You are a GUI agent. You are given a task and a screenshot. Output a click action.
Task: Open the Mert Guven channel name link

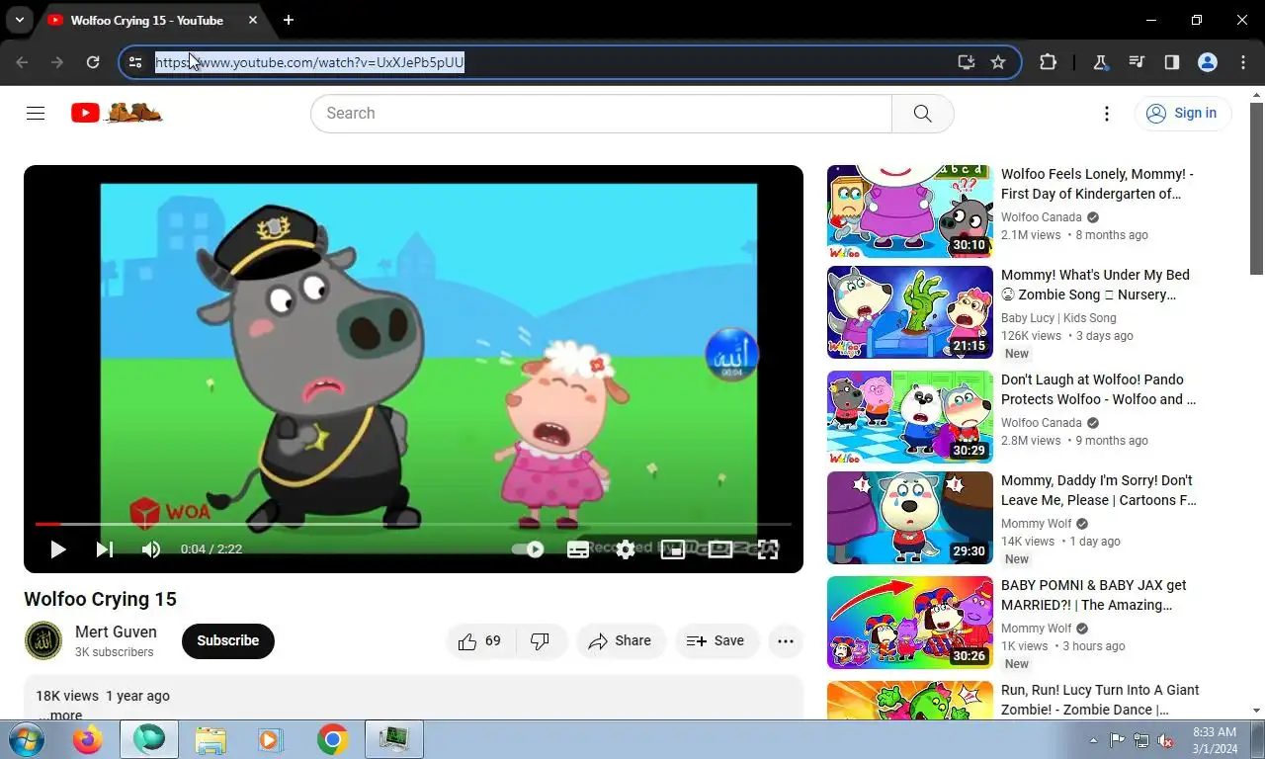pos(116,632)
